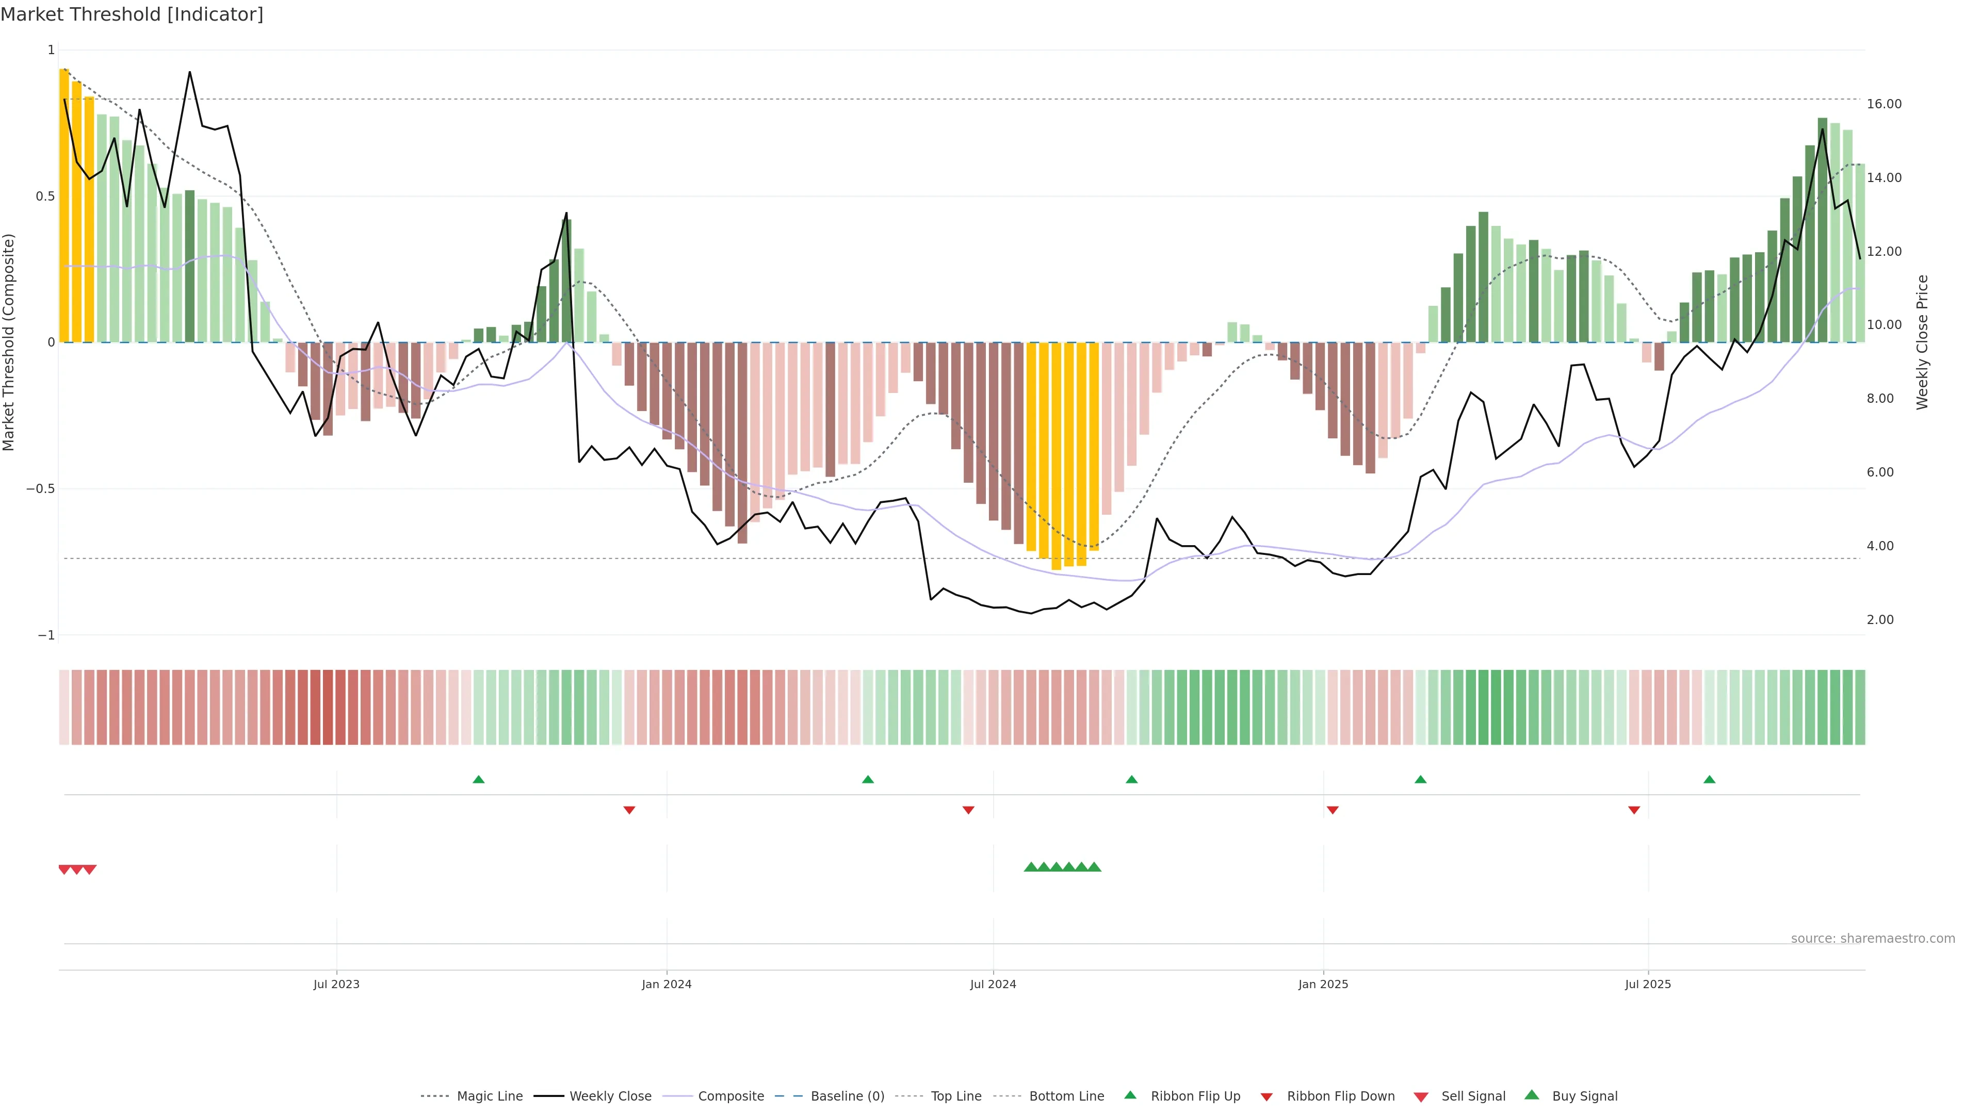Toggle Weekly Close series in legend
This screenshot has height=1114, width=1981.
click(x=610, y=1096)
